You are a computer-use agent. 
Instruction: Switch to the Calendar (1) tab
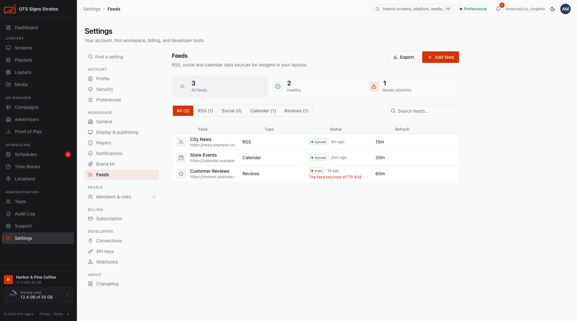[263, 111]
